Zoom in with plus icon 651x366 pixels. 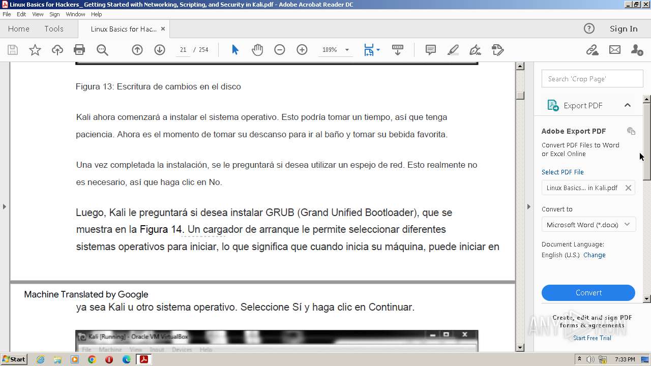(302, 50)
